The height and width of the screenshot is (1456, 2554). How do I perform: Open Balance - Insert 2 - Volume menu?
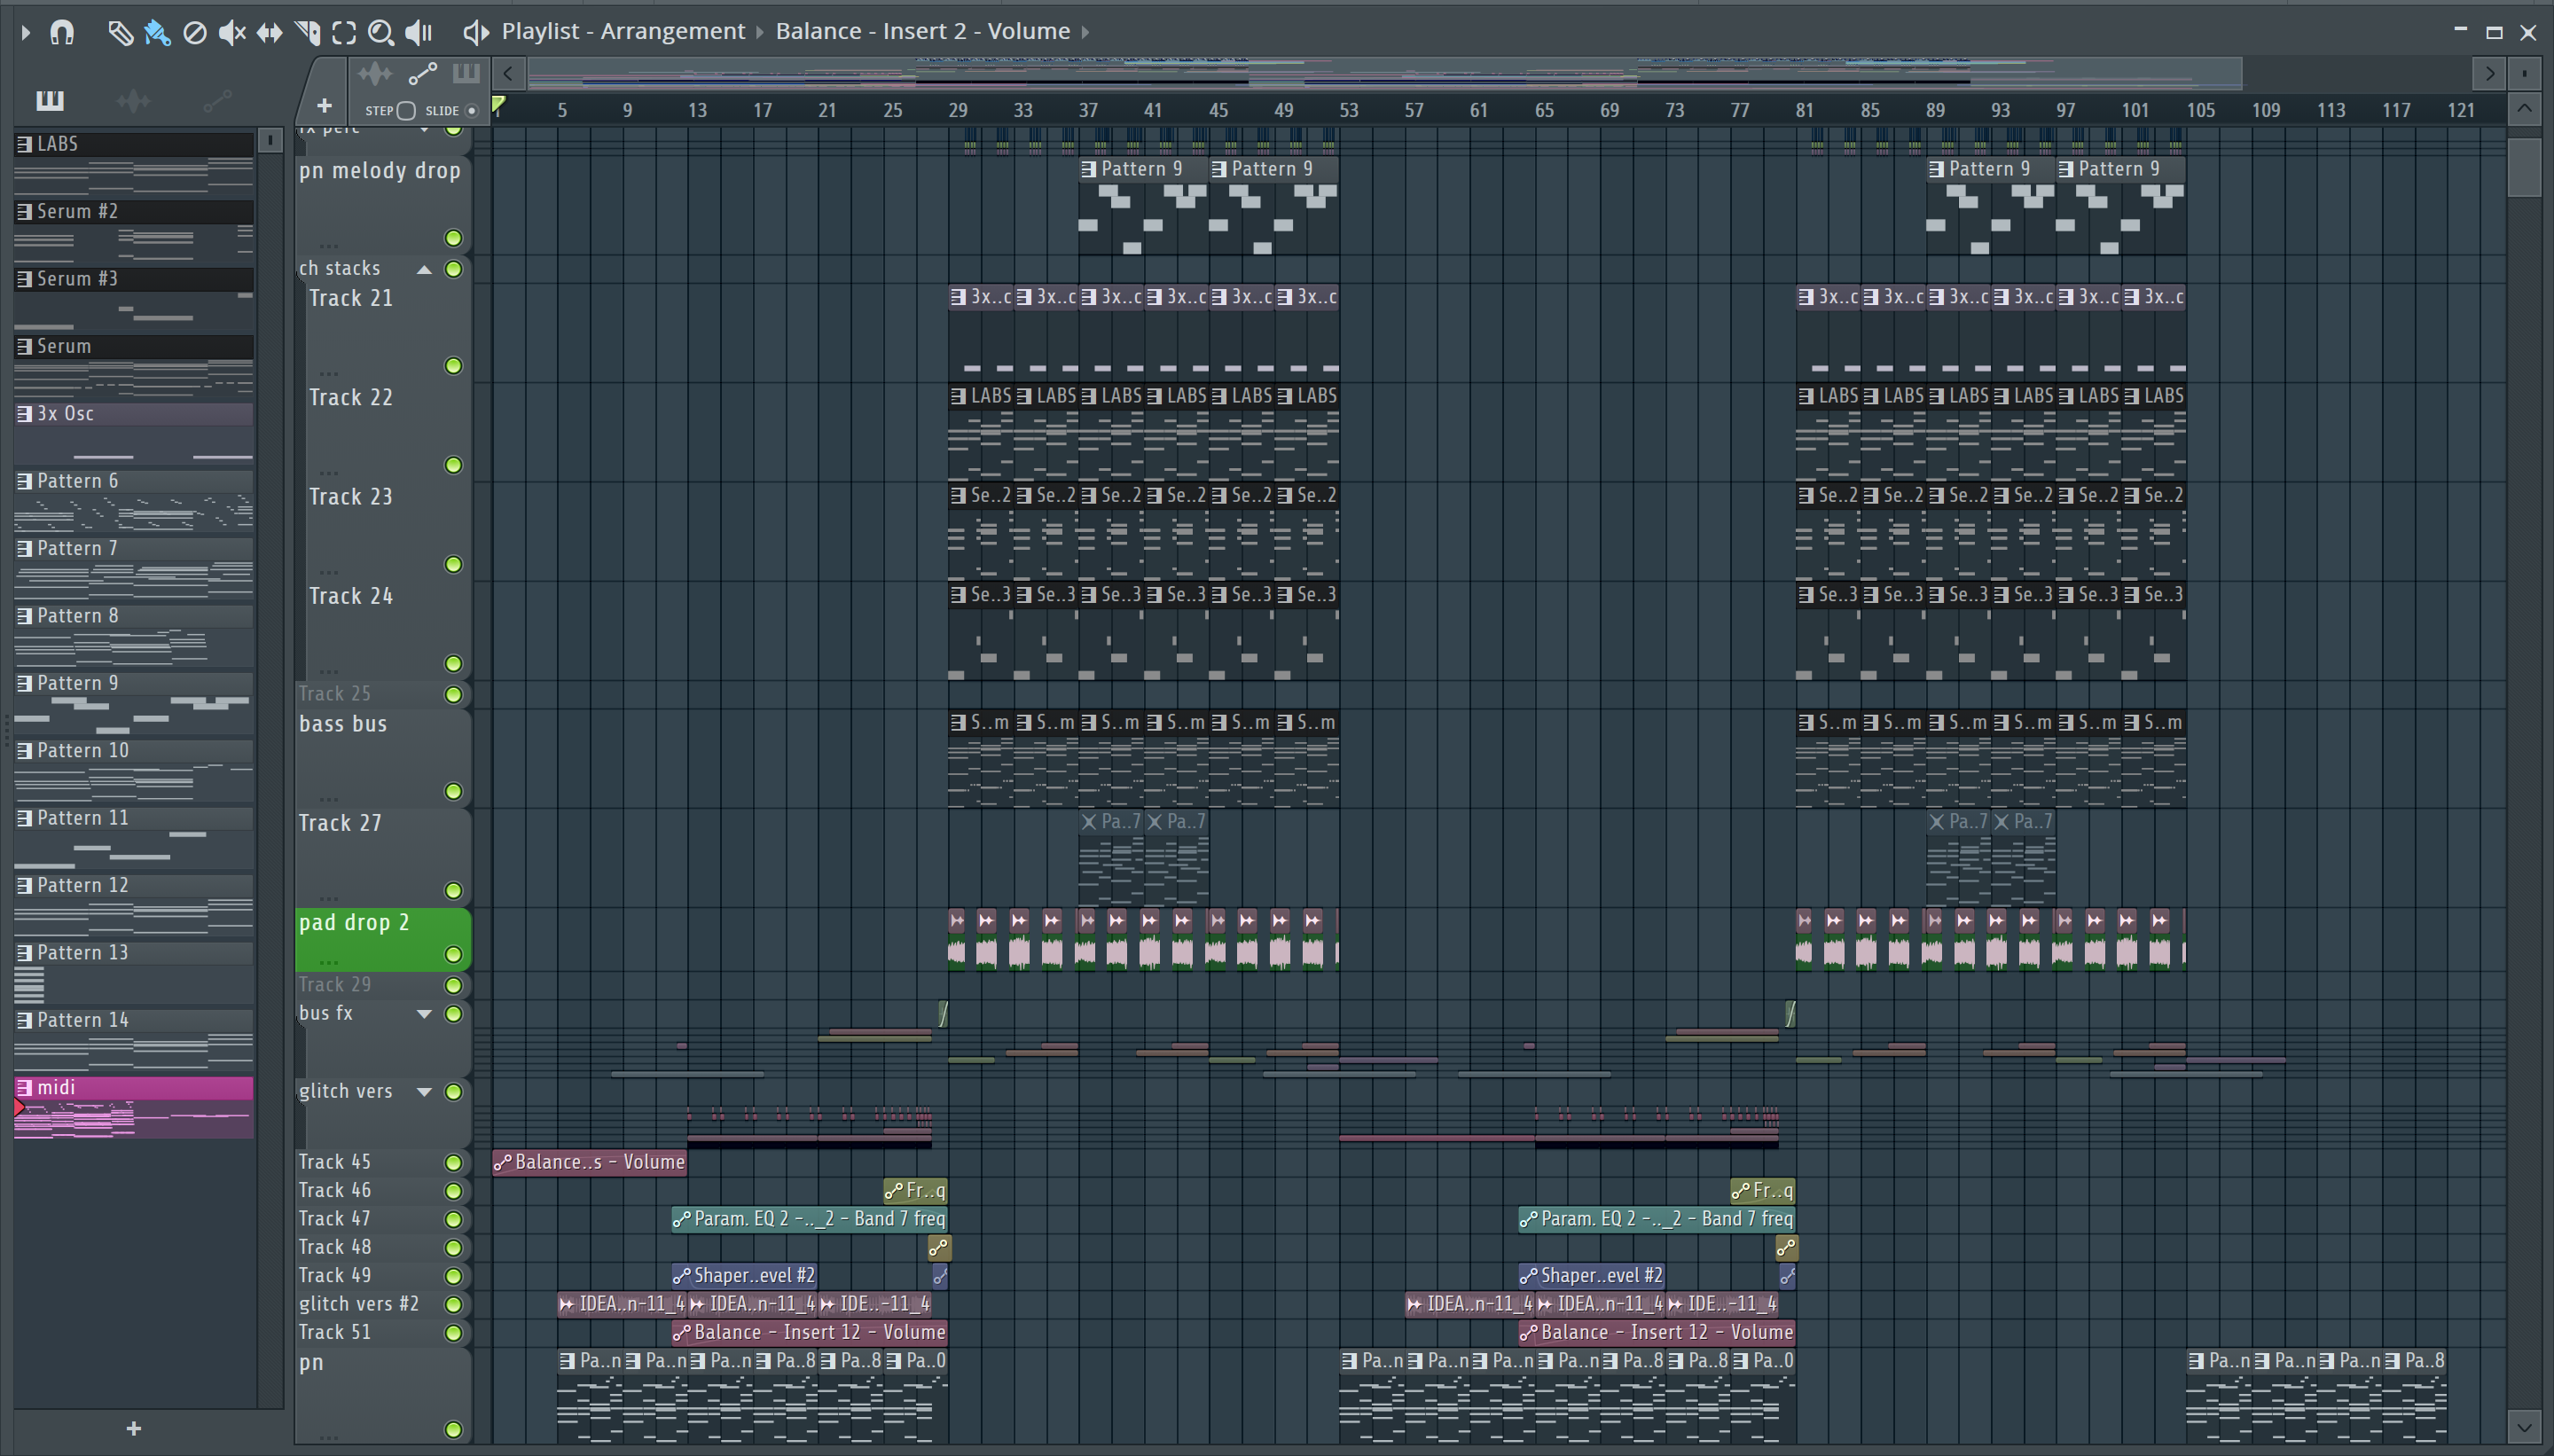[922, 32]
